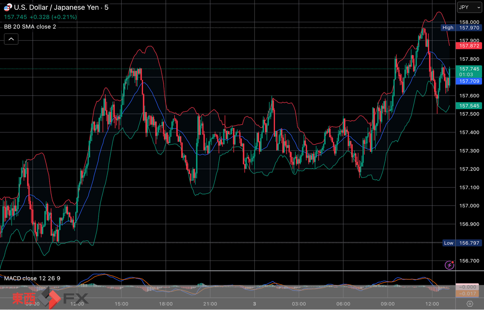Click the U.S. Dollar / Japanese Yen title
This screenshot has width=484, height=310.
tap(56, 7)
